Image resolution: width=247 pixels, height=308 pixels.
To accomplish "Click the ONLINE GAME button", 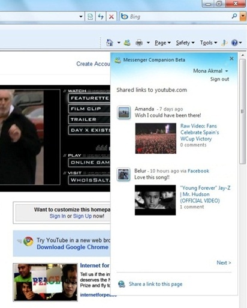I will [x=89, y=163].
